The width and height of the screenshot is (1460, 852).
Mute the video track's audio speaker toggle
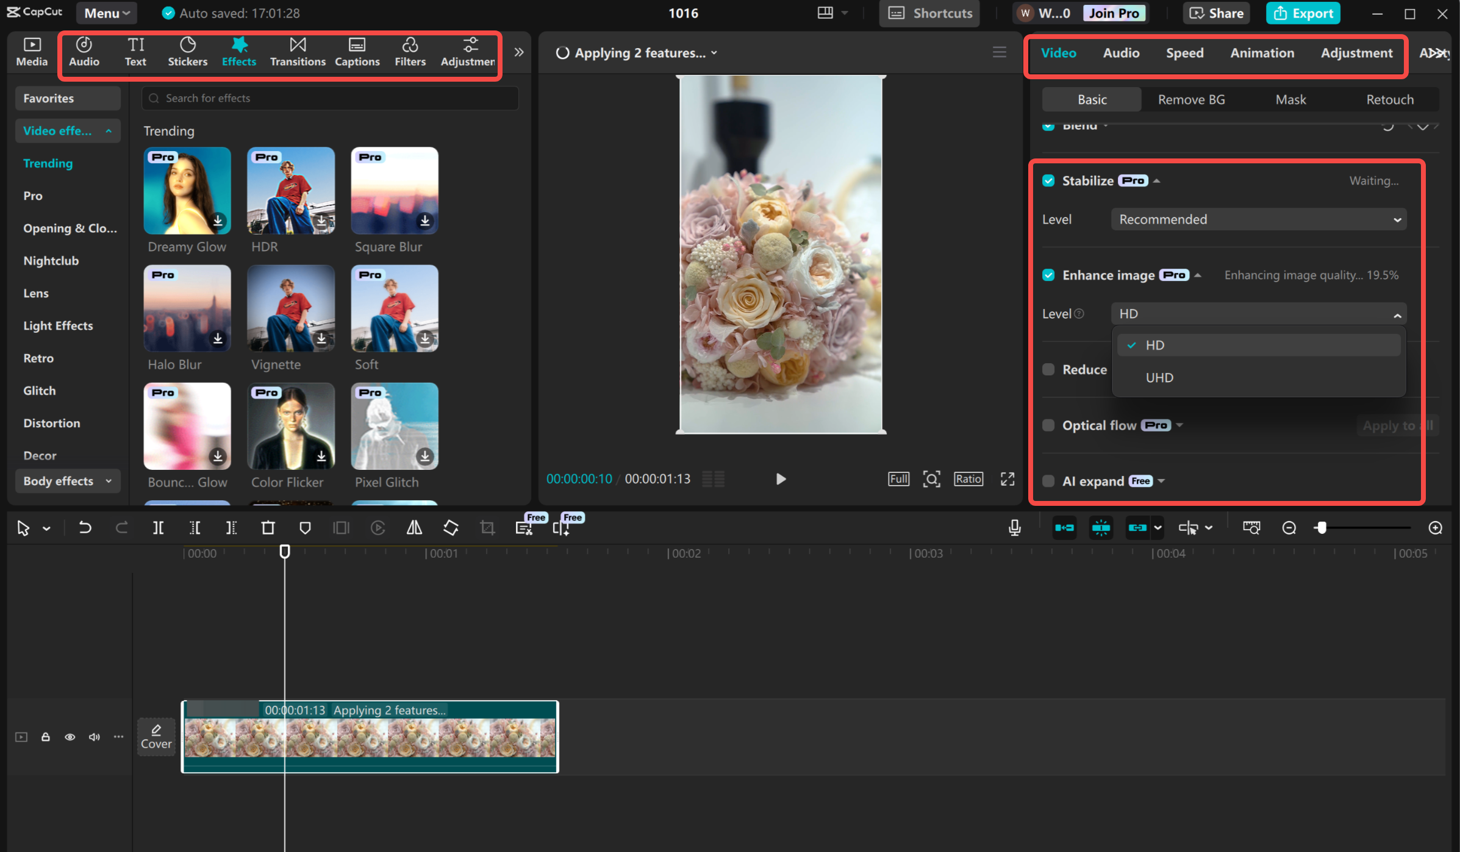[x=95, y=737]
